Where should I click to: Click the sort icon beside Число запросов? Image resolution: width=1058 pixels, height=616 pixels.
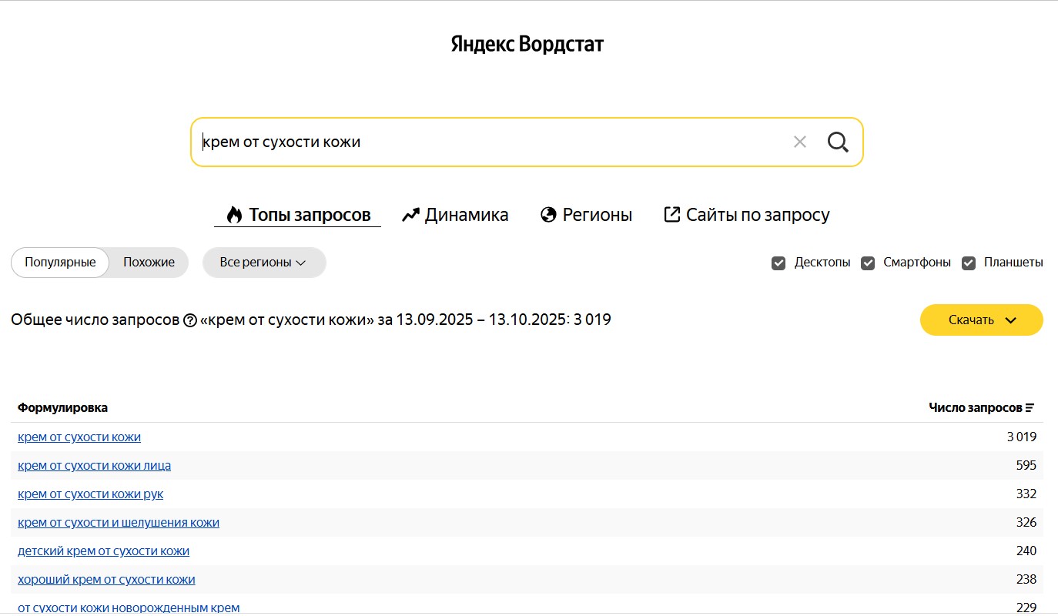pyautogui.click(x=1030, y=407)
